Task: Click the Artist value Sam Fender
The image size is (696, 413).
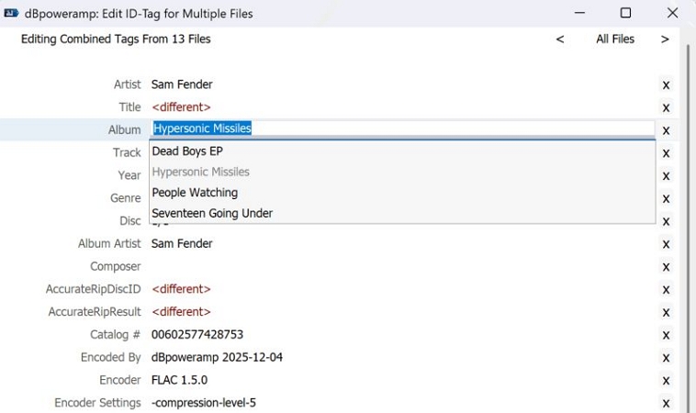Action: coord(182,84)
